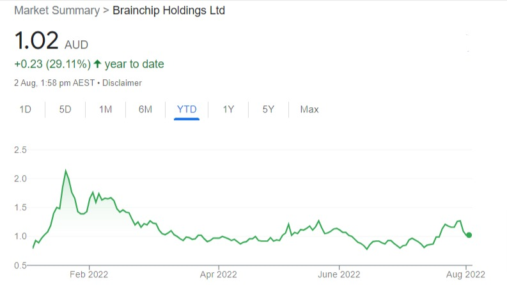This screenshot has height=285, width=507.
Task: Click the chart's highest peak in January
Action: [66, 171]
